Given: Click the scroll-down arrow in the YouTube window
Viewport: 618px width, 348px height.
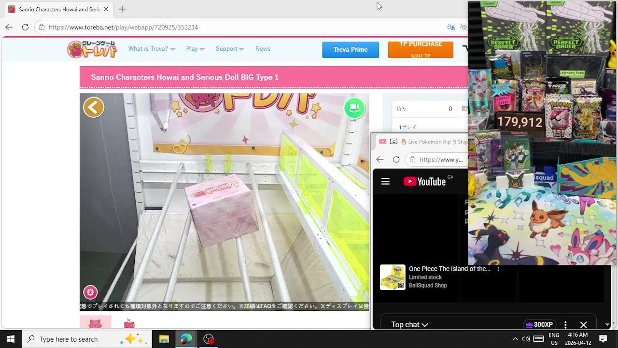Looking at the screenshot, I should click(x=607, y=325).
